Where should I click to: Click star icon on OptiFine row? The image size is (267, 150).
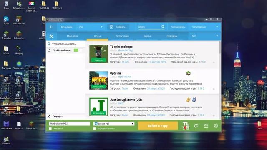[x=214, y=89]
